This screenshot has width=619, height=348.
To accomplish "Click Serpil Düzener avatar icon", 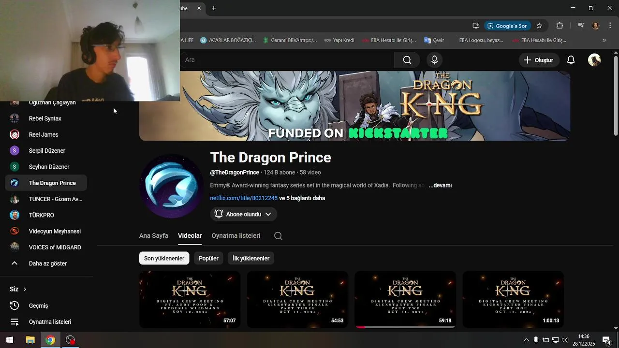I will [15, 151].
